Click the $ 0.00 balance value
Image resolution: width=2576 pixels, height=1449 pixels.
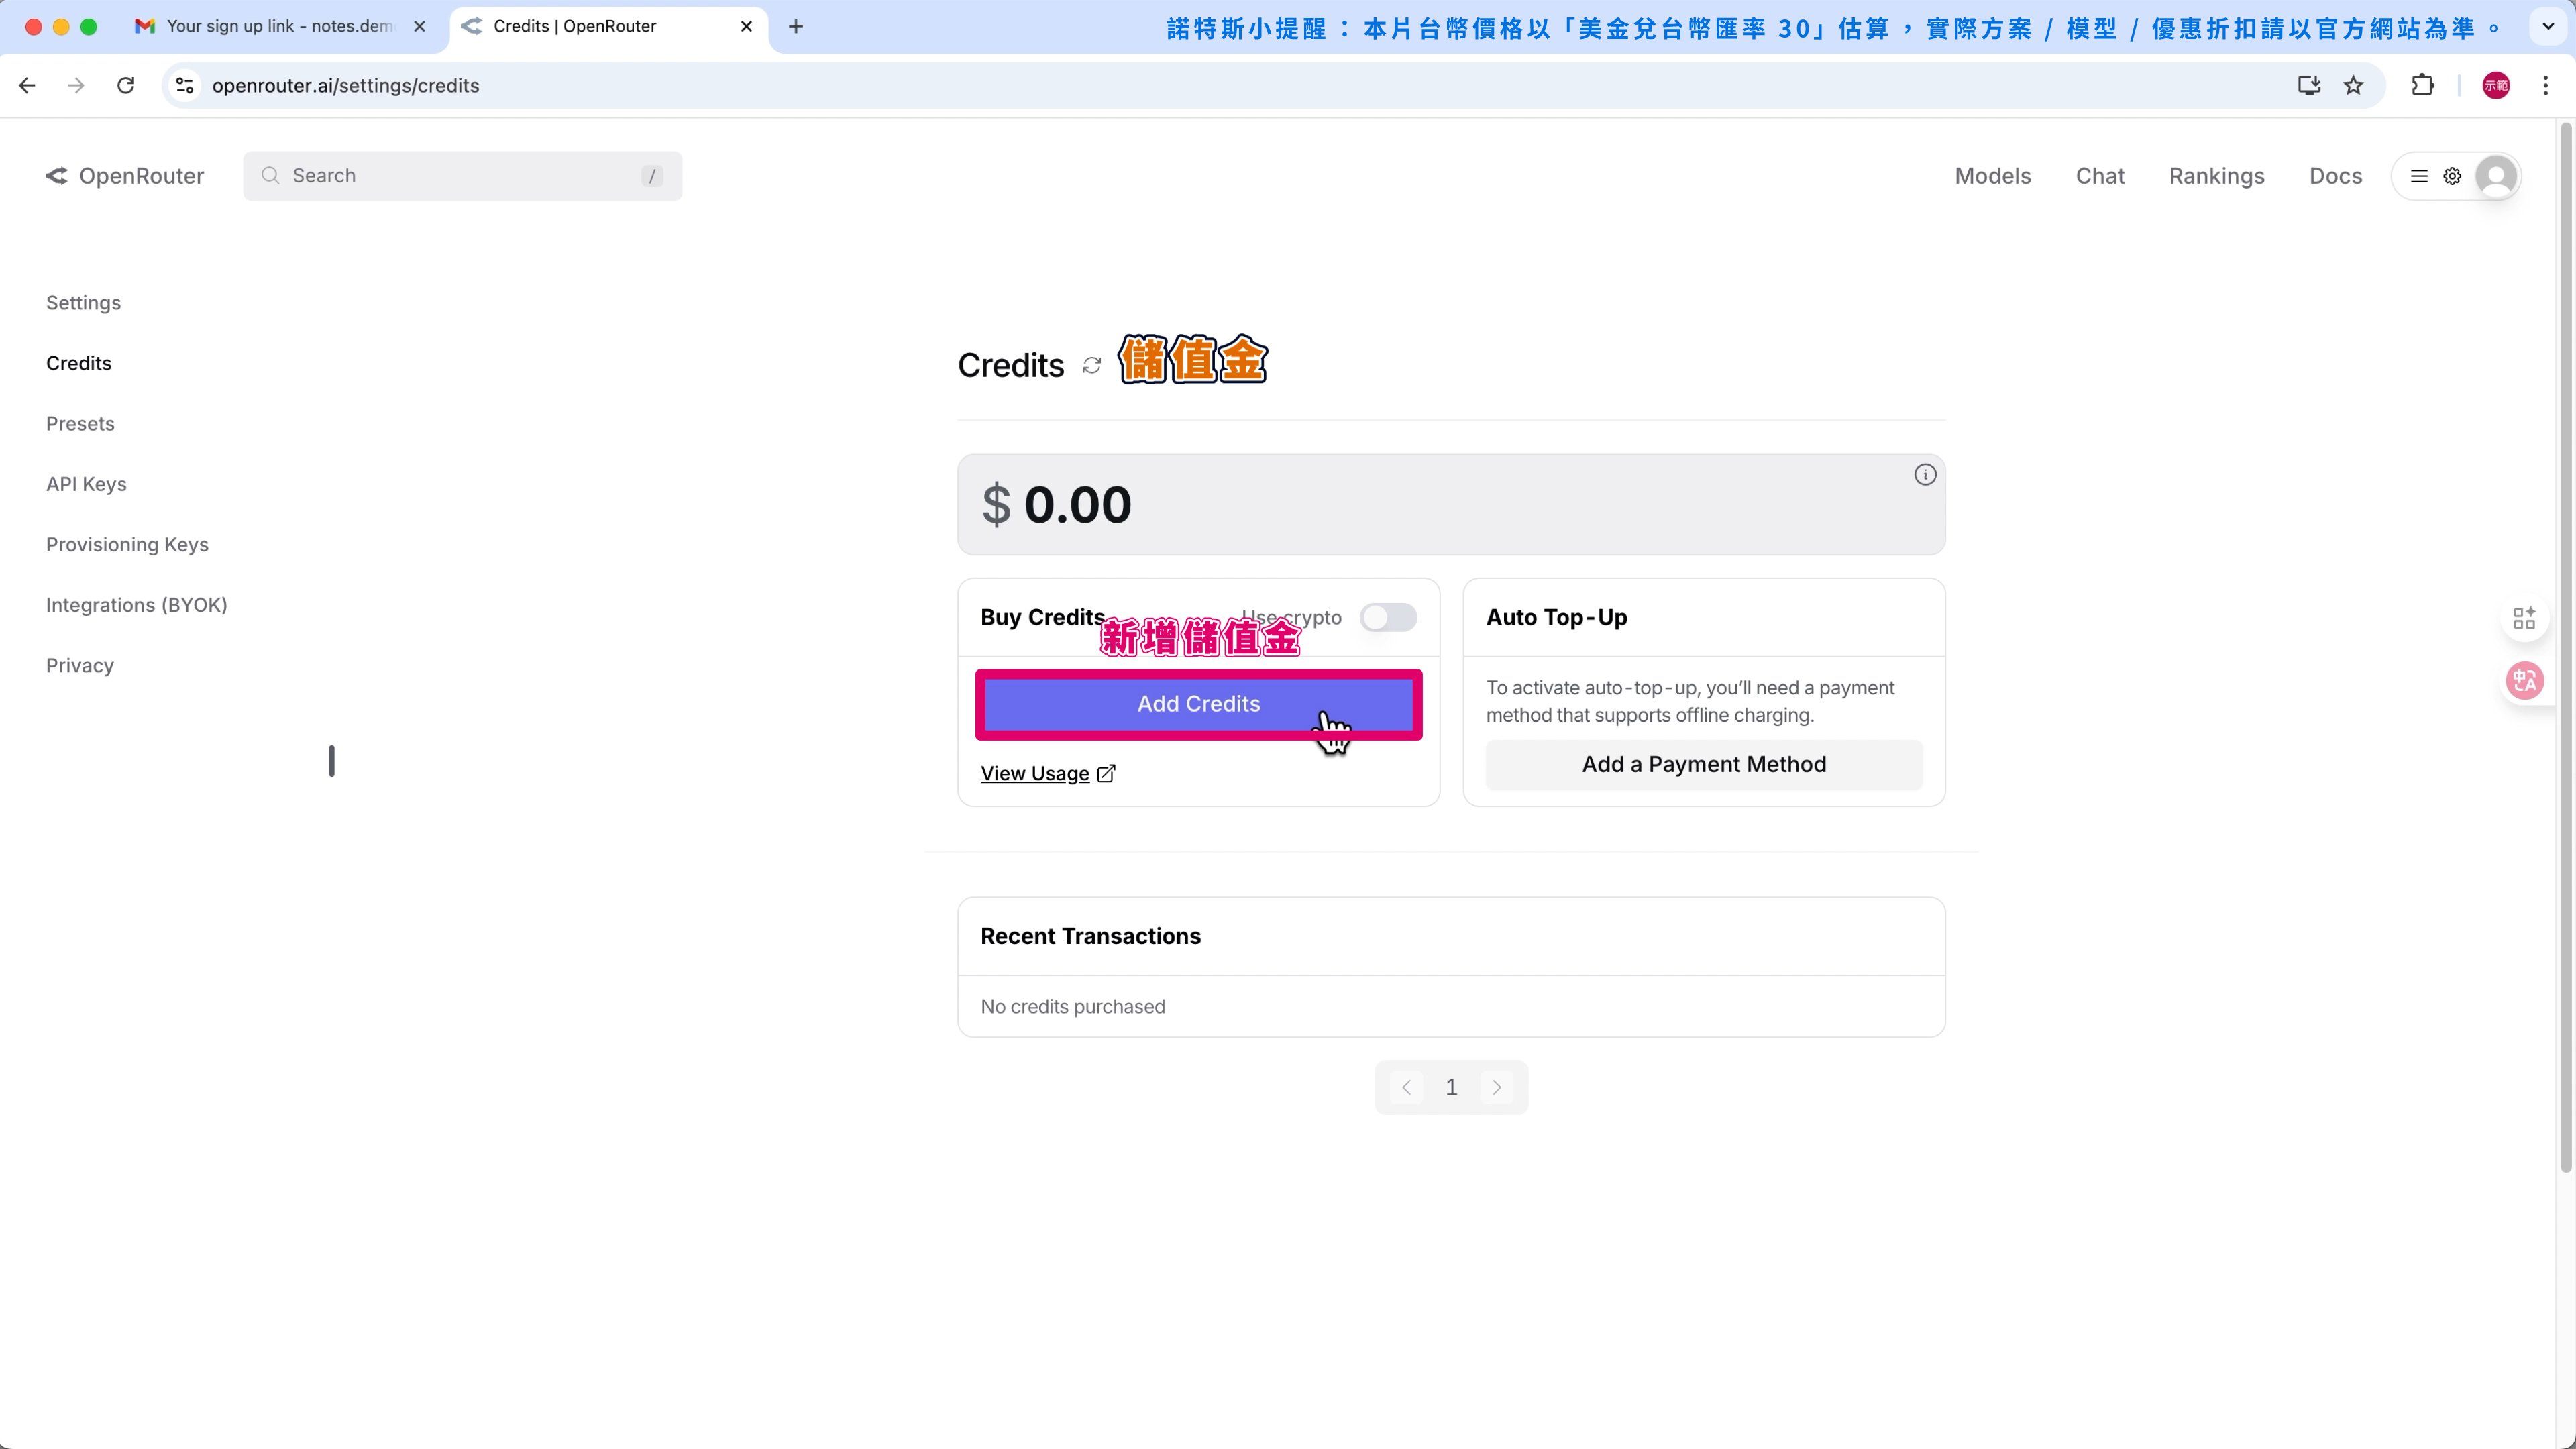pos(1057,504)
